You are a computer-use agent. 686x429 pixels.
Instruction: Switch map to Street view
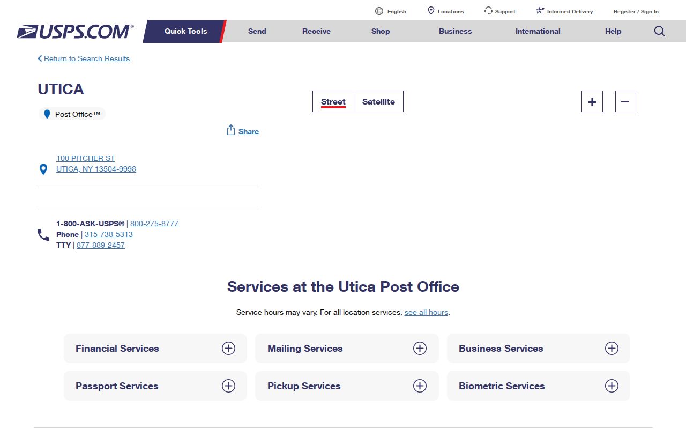[333, 101]
